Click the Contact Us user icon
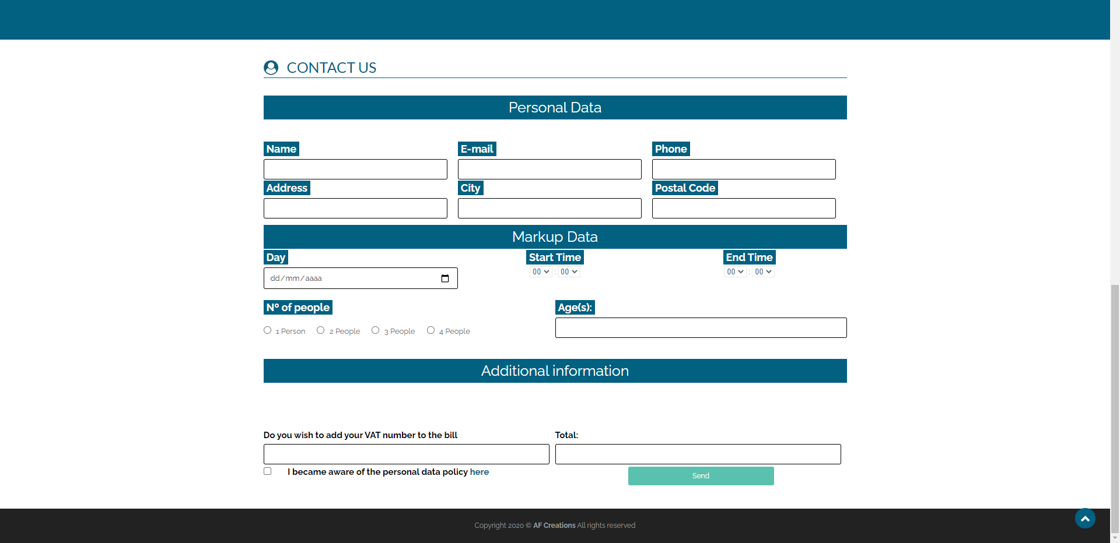 pos(271,68)
